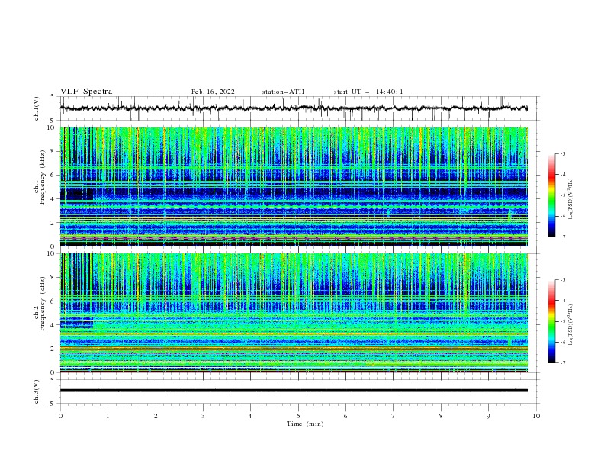The height and width of the screenshot is (467, 604).
Task: Select the log(PSD) label beside ch.1 color bar
Action: pyautogui.click(x=571, y=199)
